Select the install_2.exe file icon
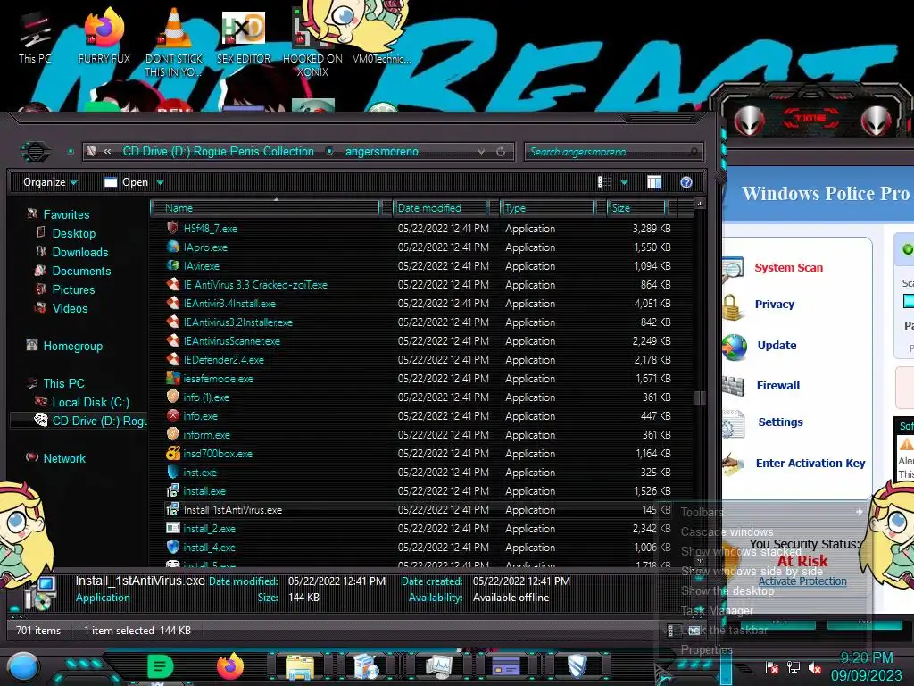Screen dimensions: 914x686 tap(172, 528)
